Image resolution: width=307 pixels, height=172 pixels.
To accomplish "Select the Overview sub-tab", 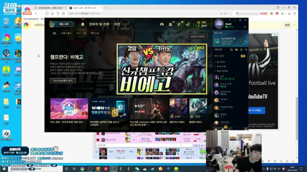I will click(x=55, y=33).
